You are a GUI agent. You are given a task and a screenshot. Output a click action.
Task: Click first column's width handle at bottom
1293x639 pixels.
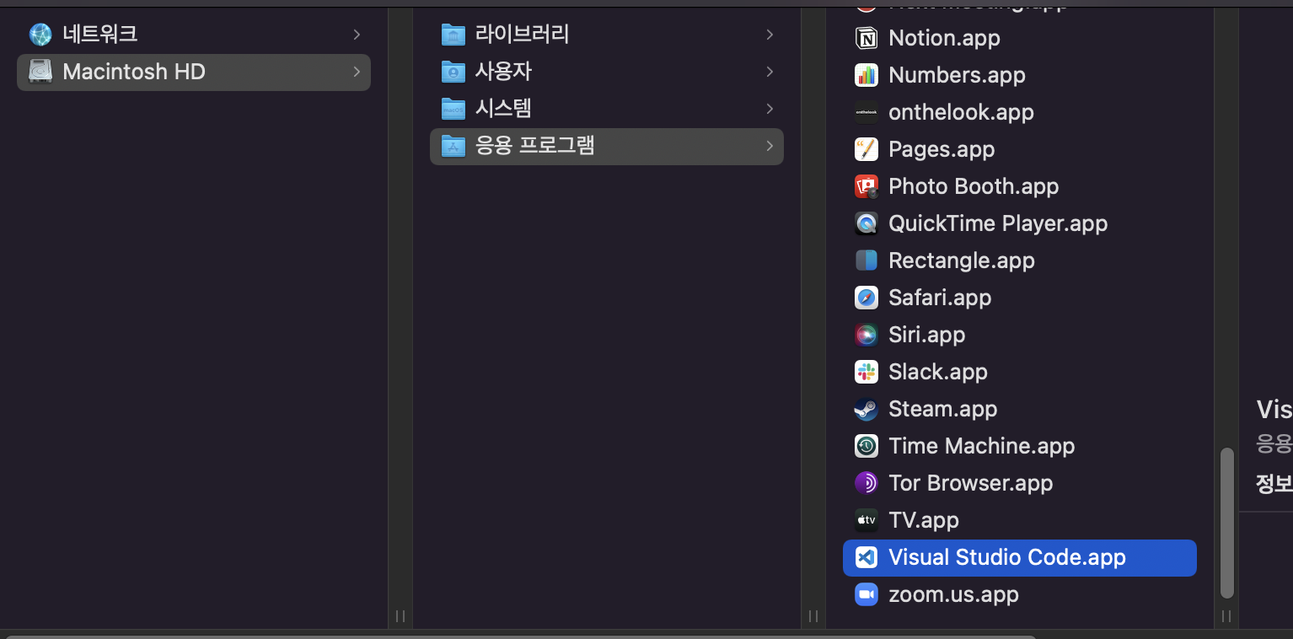tap(400, 616)
